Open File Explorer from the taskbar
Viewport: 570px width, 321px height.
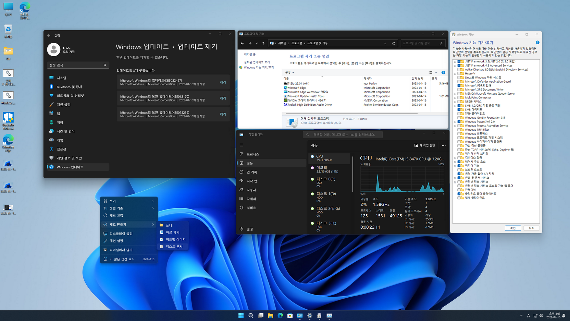(x=271, y=316)
